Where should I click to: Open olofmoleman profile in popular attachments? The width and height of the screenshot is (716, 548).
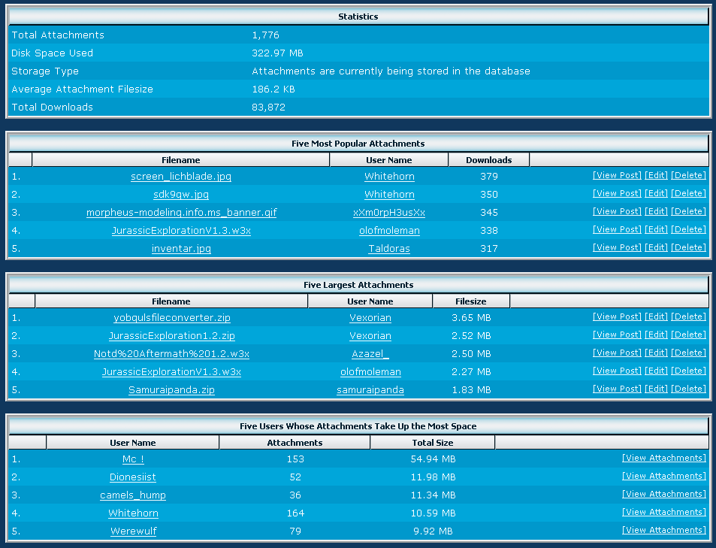click(389, 230)
